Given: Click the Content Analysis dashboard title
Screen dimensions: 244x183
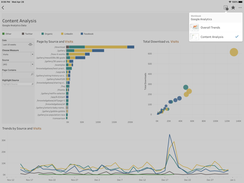Looking at the screenshot, I should point(19,21).
